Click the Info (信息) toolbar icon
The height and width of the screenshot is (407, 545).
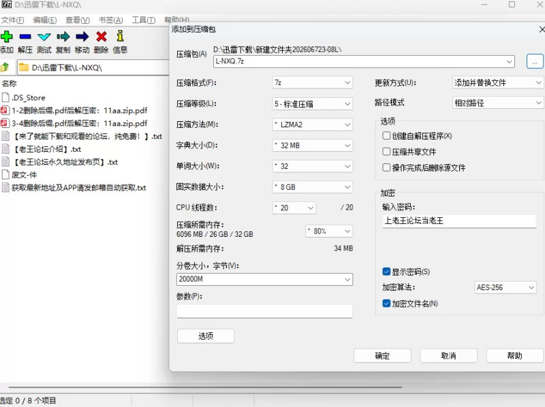tap(121, 36)
